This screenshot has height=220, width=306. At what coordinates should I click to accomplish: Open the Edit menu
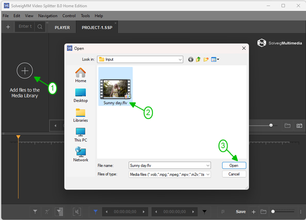point(16,16)
